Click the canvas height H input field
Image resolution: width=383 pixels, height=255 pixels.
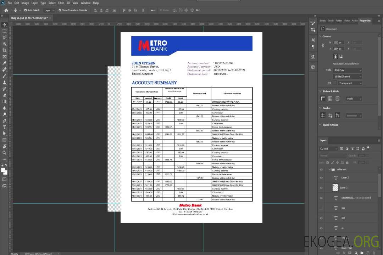click(338, 49)
